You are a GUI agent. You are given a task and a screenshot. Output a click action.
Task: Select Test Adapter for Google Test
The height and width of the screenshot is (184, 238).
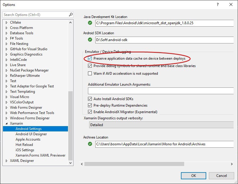click(x=32, y=86)
